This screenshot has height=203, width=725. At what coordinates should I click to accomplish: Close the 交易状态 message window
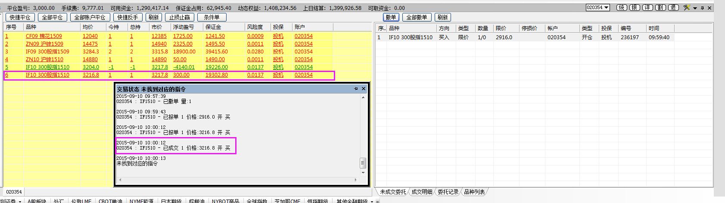tap(364, 89)
